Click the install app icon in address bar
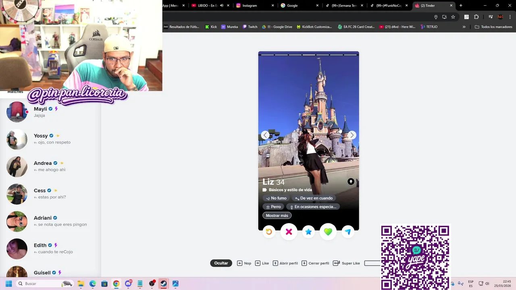Screen dimensions: 516x290 [x=444, y=17]
